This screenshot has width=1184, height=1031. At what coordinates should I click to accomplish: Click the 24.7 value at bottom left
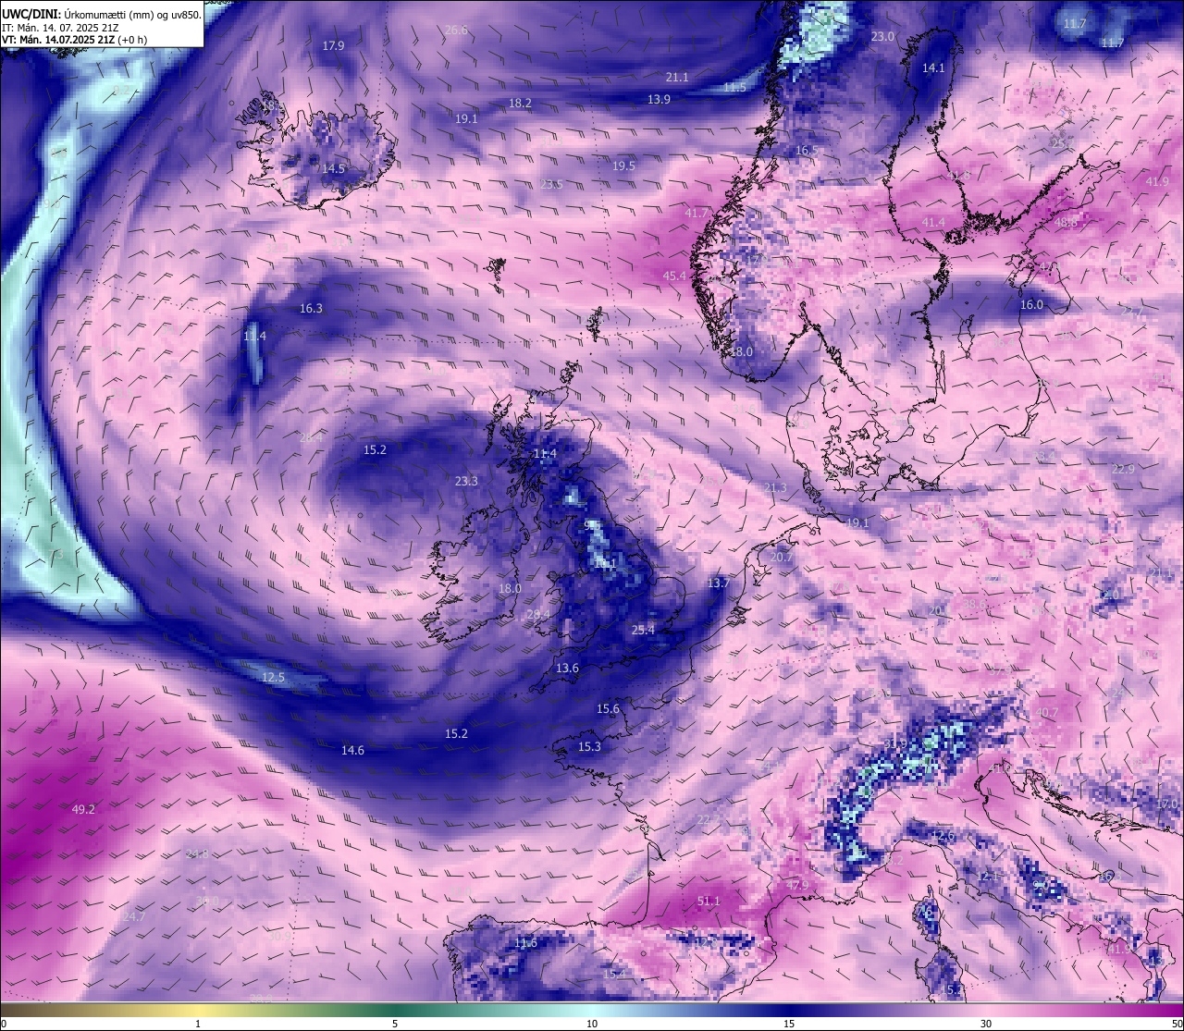134,916
